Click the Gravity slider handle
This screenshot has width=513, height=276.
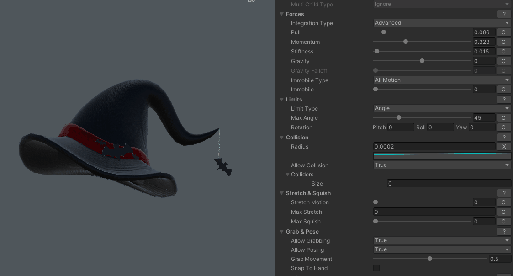click(x=422, y=61)
